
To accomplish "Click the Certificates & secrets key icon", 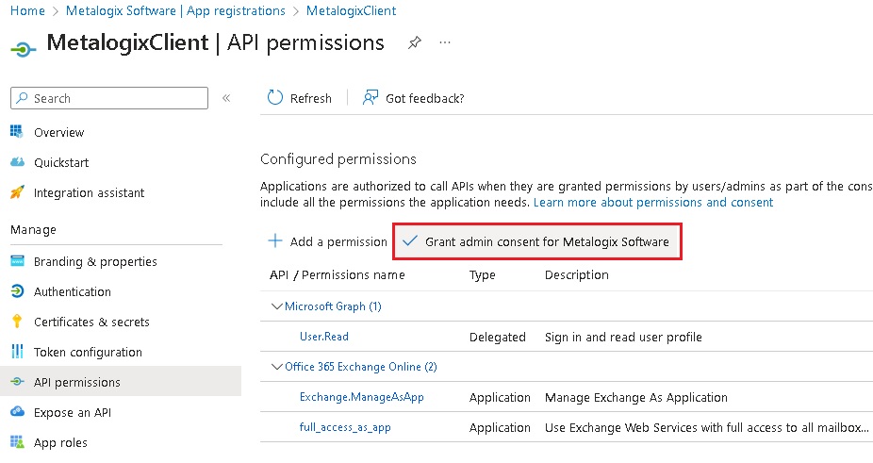I will point(17,322).
